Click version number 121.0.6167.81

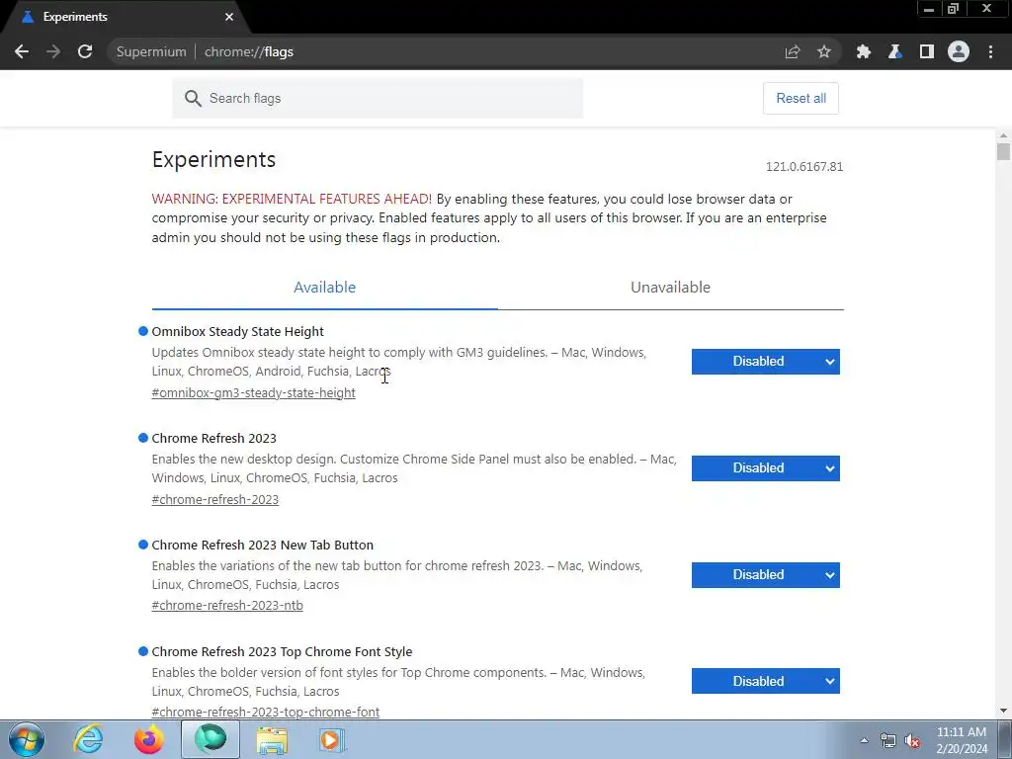tap(804, 166)
